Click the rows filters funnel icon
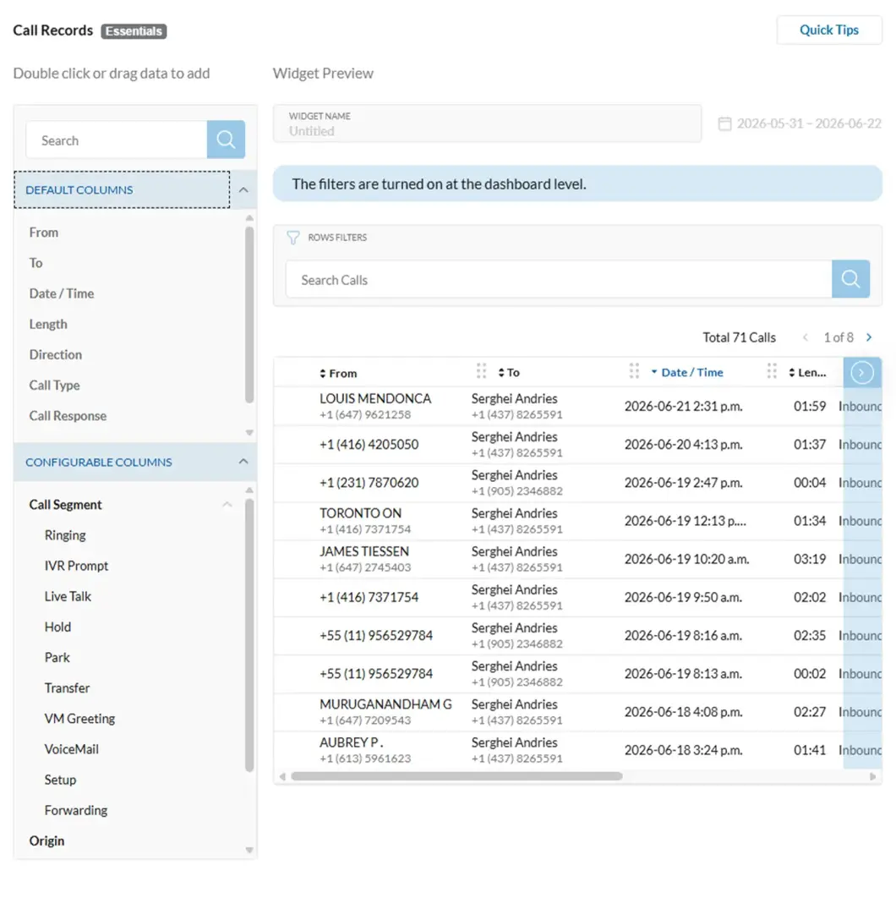This screenshot has height=898, width=896. 292,237
